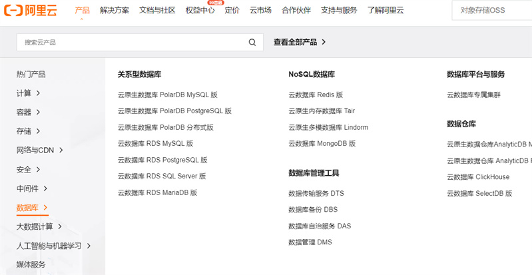Open 云数据库 ClickHouse
Image resolution: width=532 pixels, height=275 pixels.
click(x=478, y=177)
